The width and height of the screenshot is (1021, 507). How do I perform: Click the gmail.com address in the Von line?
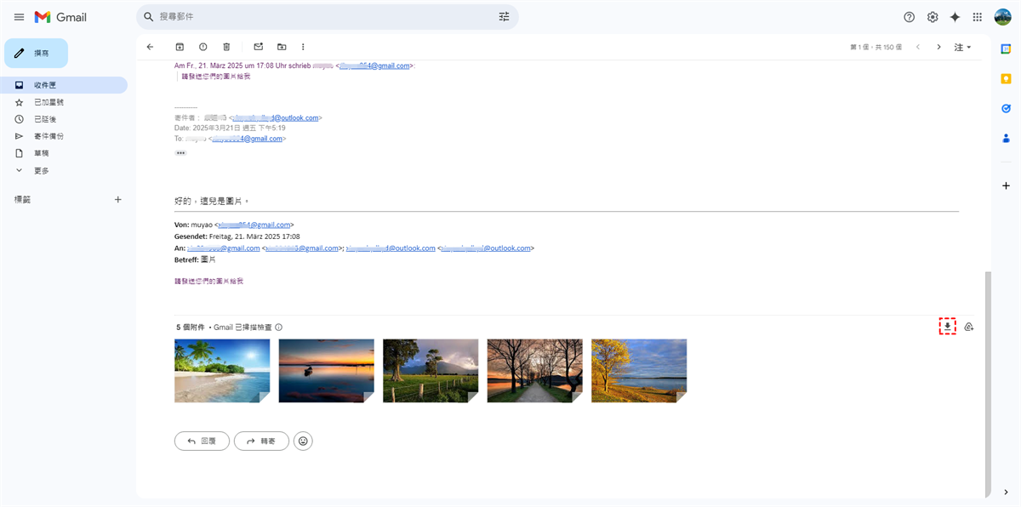pos(254,225)
